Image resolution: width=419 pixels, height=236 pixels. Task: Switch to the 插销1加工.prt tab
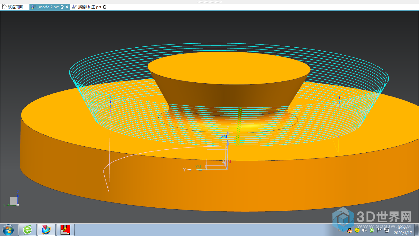click(x=90, y=7)
